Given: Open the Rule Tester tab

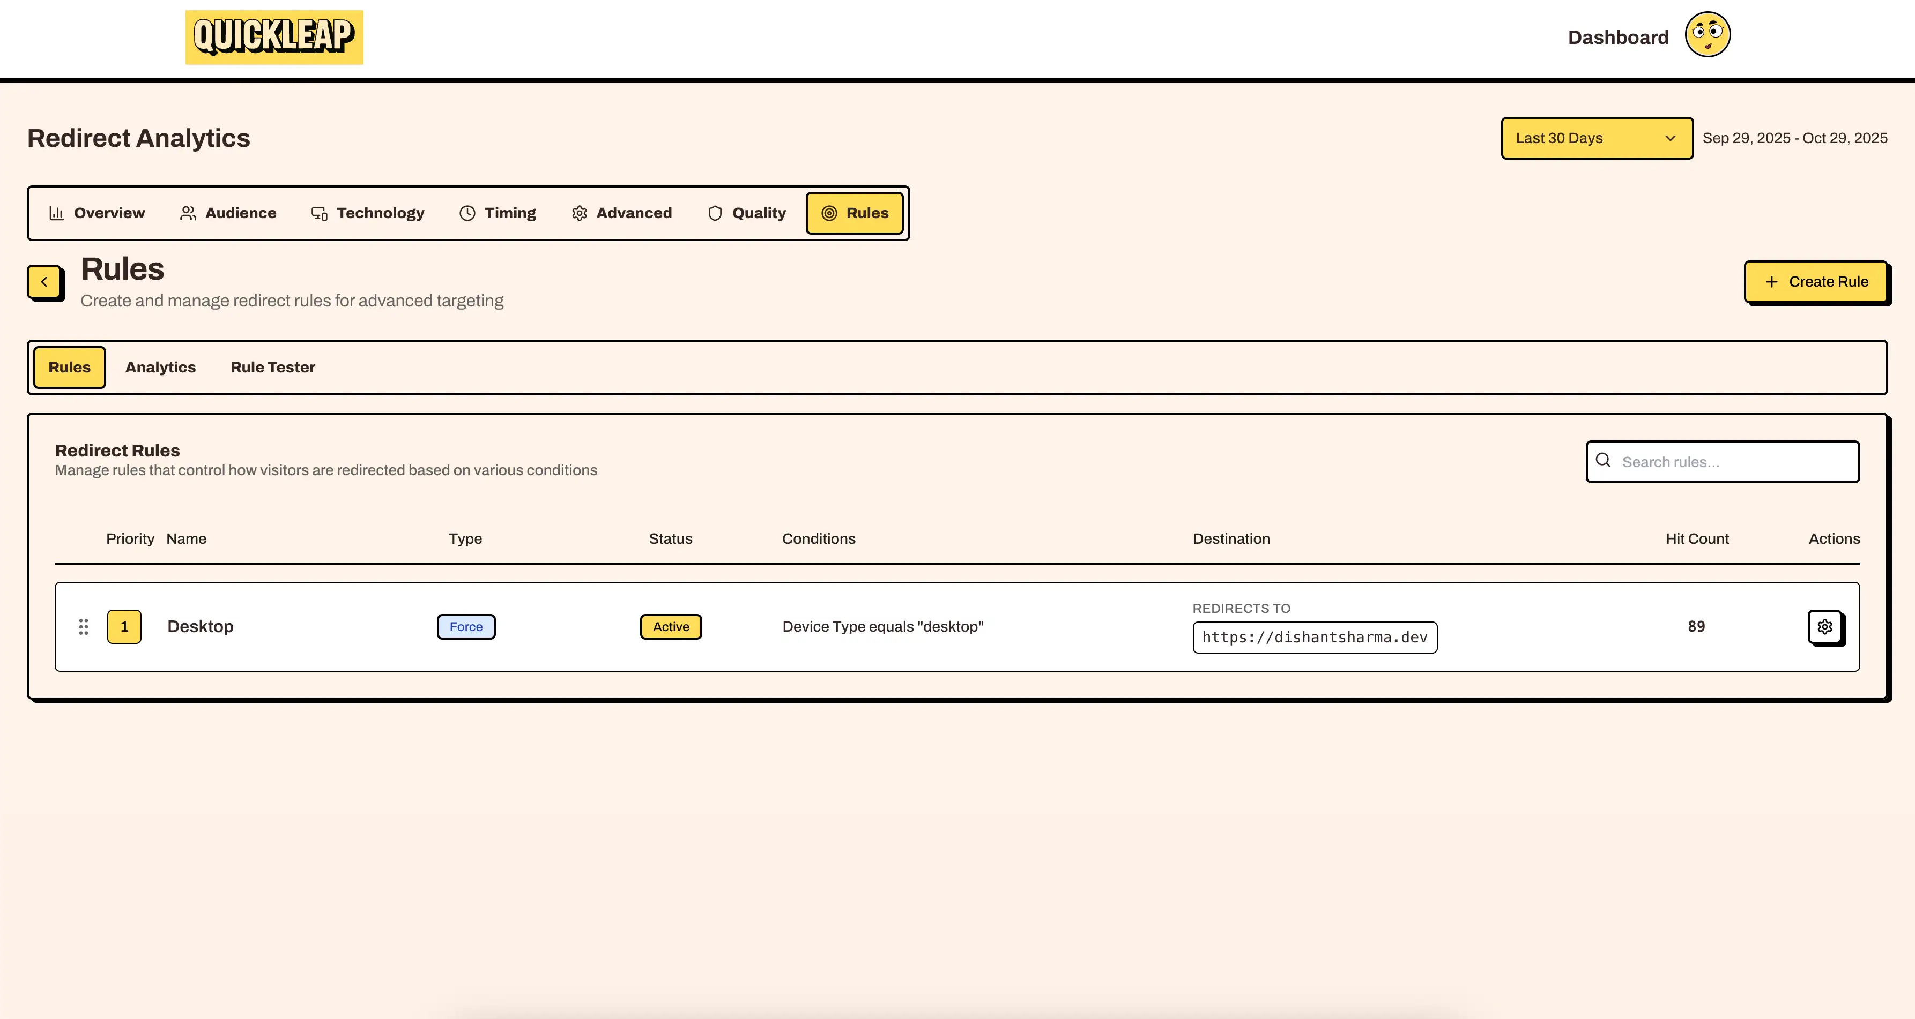Looking at the screenshot, I should click(273, 367).
